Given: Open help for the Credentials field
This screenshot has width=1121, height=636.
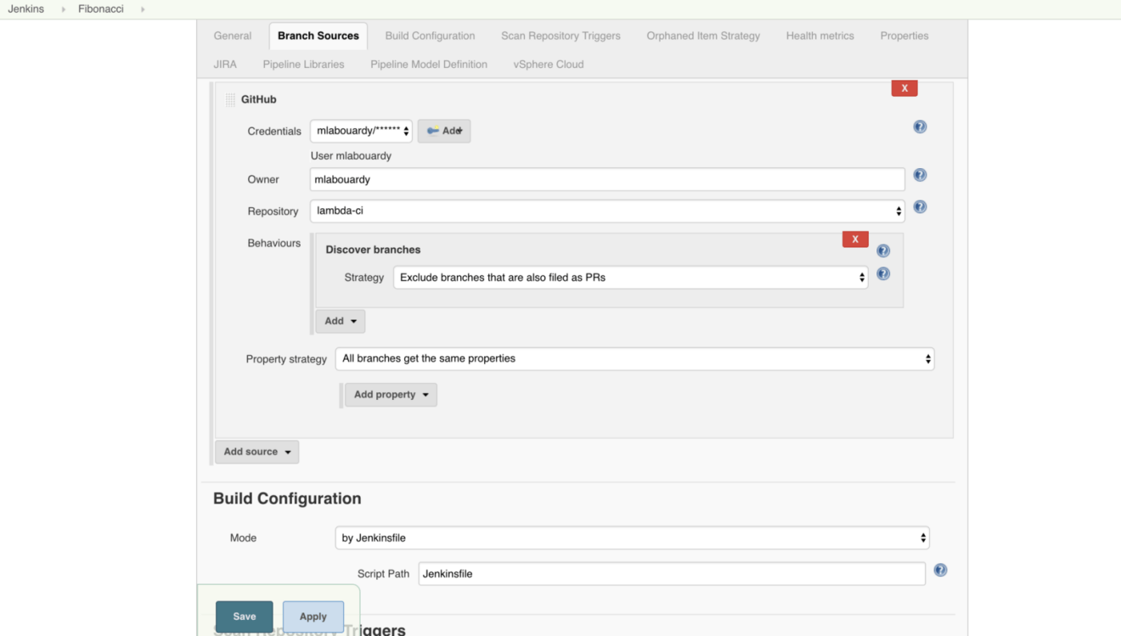Looking at the screenshot, I should click(x=920, y=127).
